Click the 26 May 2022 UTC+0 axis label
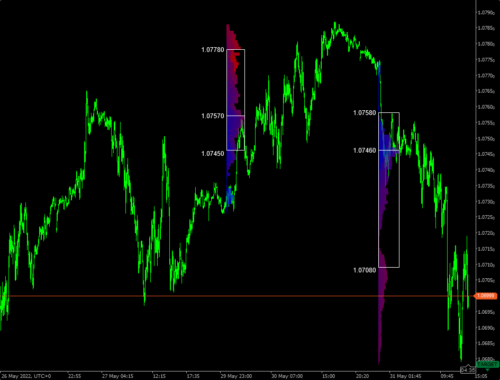The height and width of the screenshot is (380, 500). [25, 374]
